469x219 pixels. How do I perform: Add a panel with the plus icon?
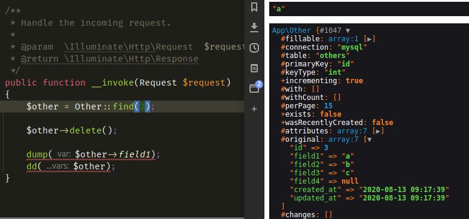254,109
